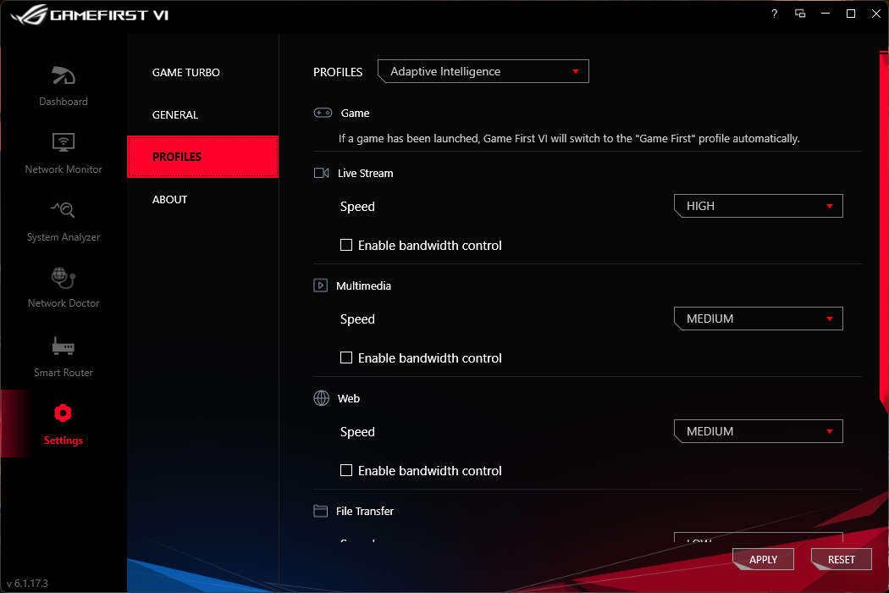Enable bandwidth control for Multimedia
The height and width of the screenshot is (593, 889).
[x=345, y=357]
